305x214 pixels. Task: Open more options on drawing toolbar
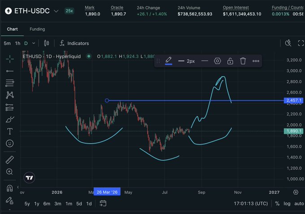click(x=256, y=61)
